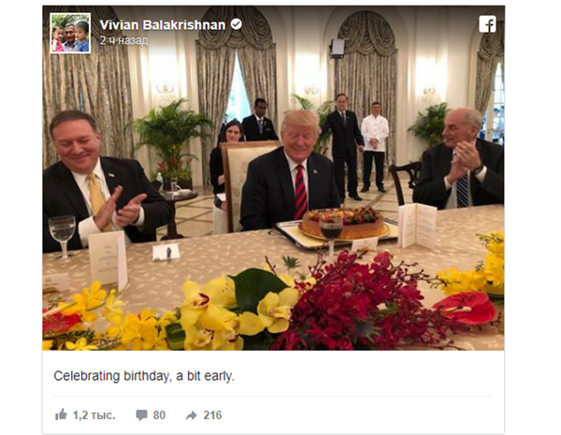The height and width of the screenshot is (435, 561).
Task: Open the Facebook logo icon
Action: pyautogui.click(x=487, y=24)
